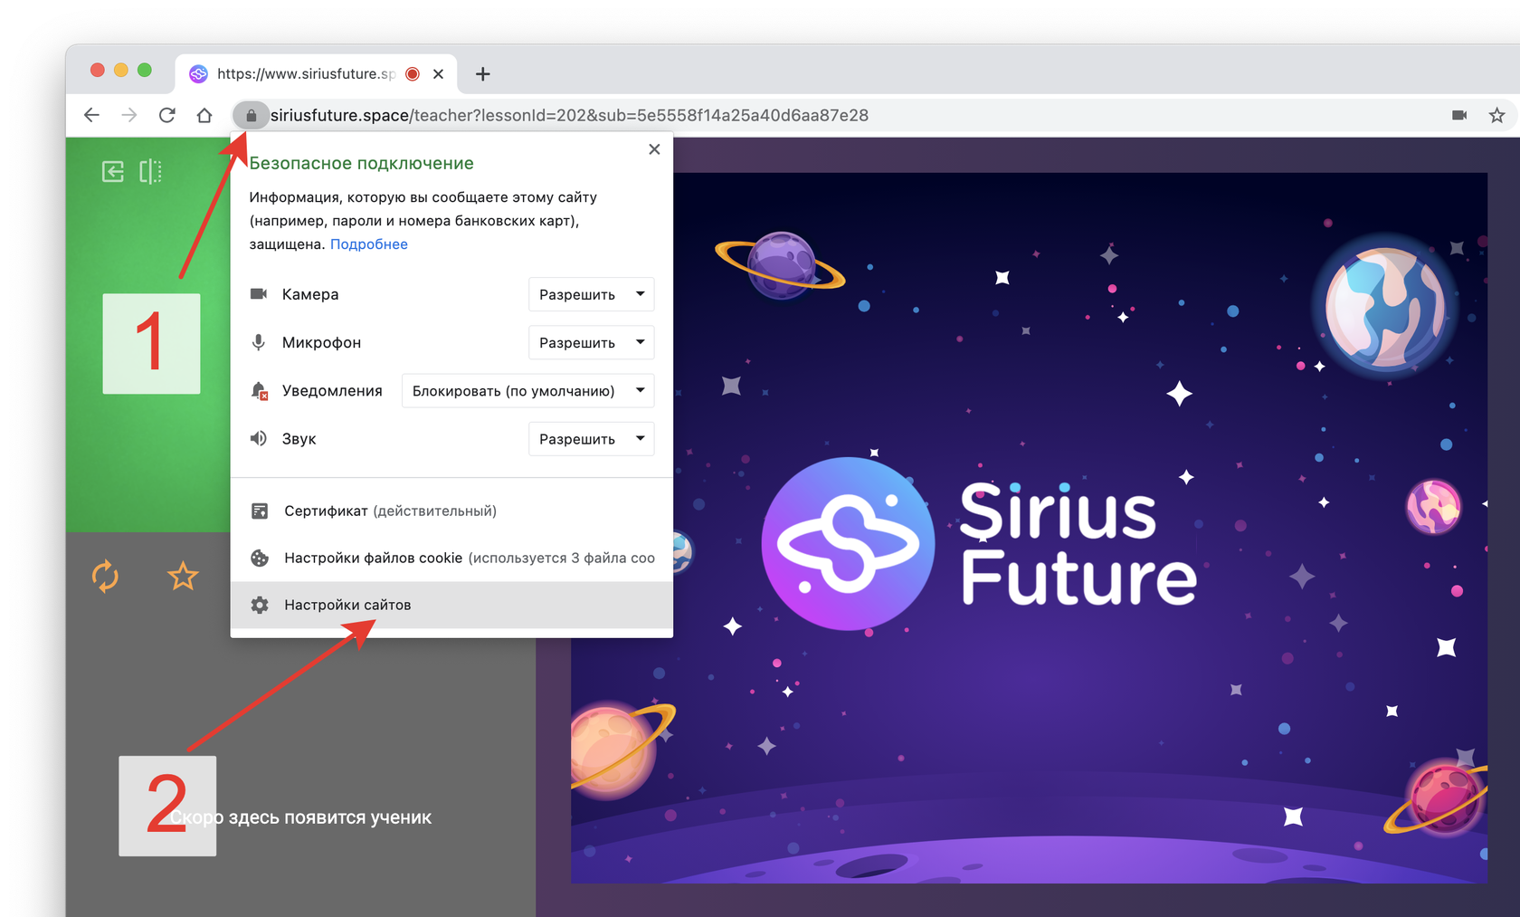The image size is (1520, 917).
Task: Click the cookie icon in popup
Action: (x=260, y=558)
